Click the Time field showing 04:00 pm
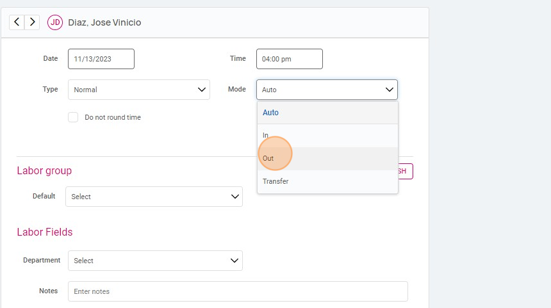Viewport: 551px width, 308px height. click(x=289, y=59)
